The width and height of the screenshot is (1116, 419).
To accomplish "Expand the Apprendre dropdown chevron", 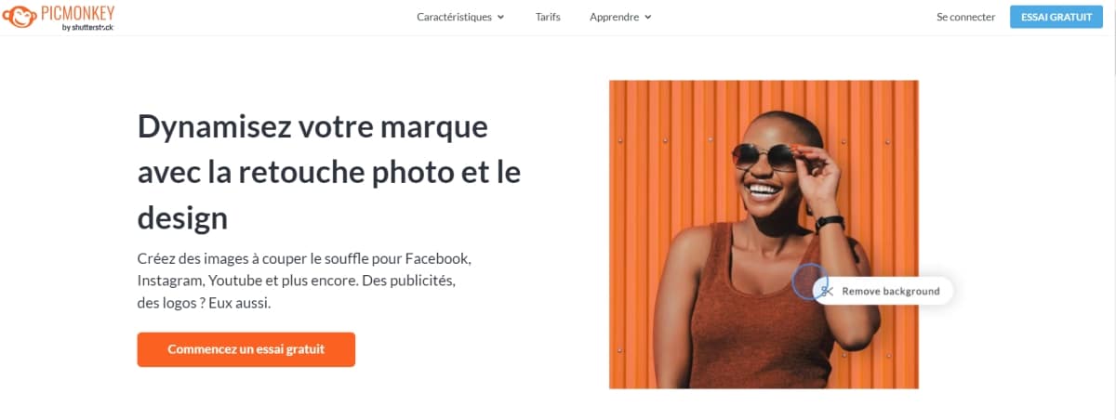I will (x=648, y=17).
